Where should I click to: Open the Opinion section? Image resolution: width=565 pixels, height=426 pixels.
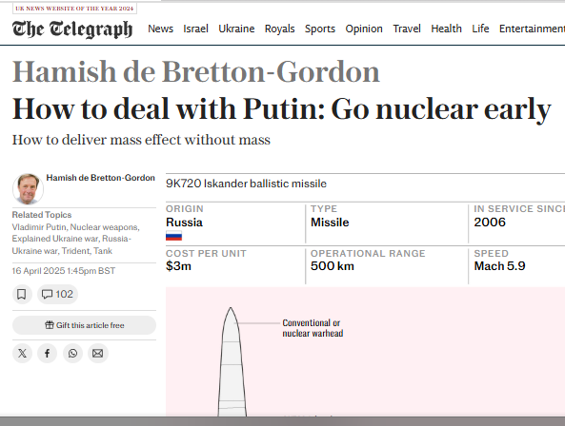pyautogui.click(x=364, y=29)
